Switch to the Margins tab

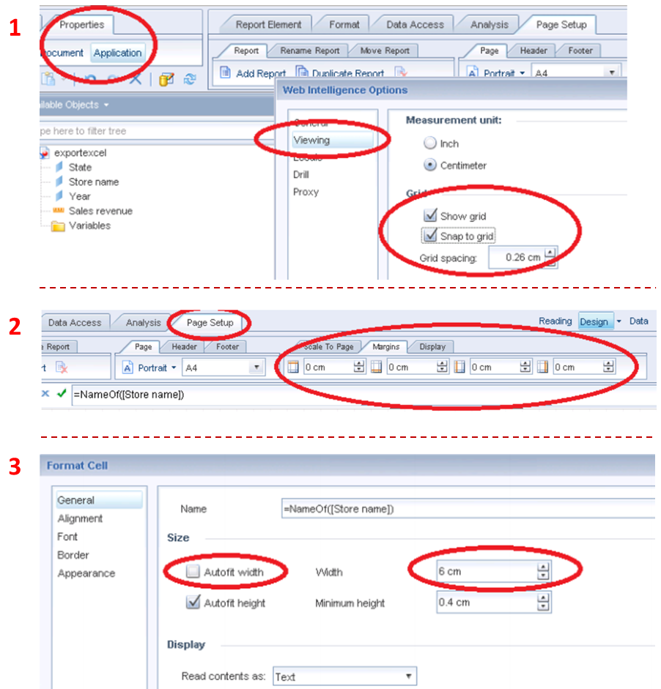coord(385,346)
